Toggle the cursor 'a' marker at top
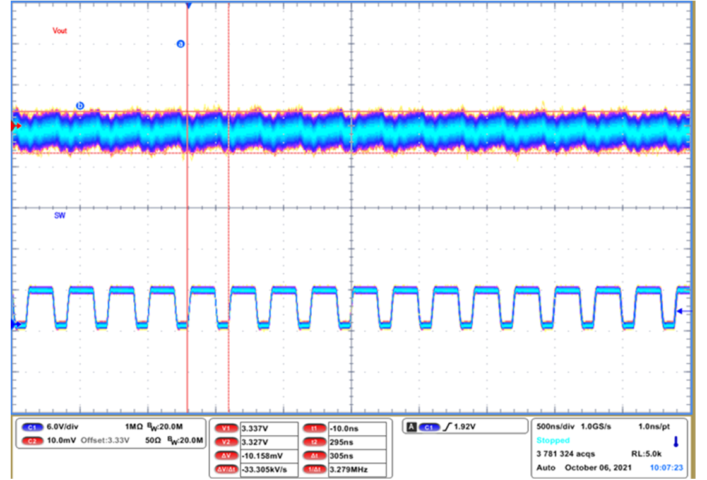The width and height of the screenshot is (707, 480). (x=181, y=43)
